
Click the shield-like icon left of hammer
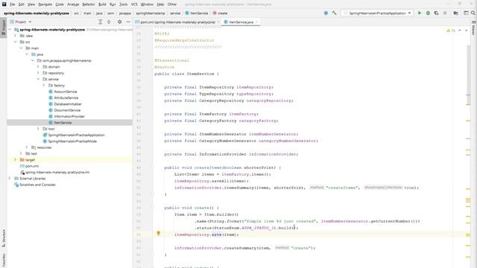pos(326,13)
